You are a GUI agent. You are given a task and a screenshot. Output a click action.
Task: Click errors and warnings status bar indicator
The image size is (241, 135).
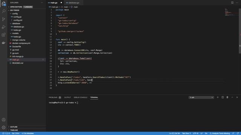click(6, 133)
